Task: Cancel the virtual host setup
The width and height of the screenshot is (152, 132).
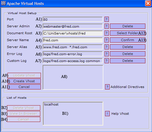Action: click(24, 87)
